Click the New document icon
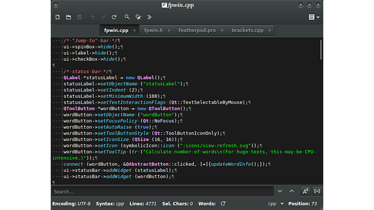 pos(58,17)
